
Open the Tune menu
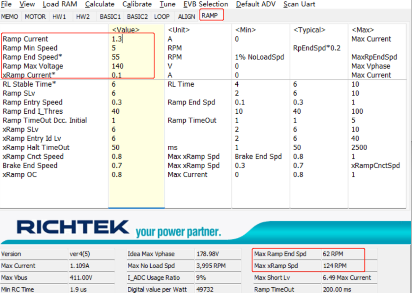click(167, 4)
